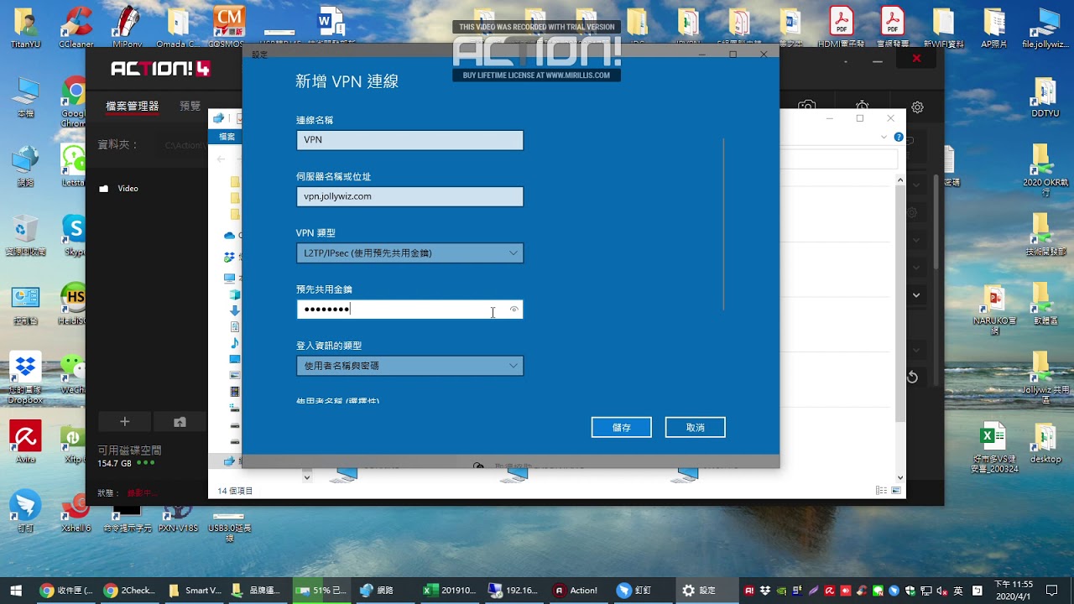The width and height of the screenshot is (1074, 604).
Task: Click the 取消 button
Action: tap(695, 427)
